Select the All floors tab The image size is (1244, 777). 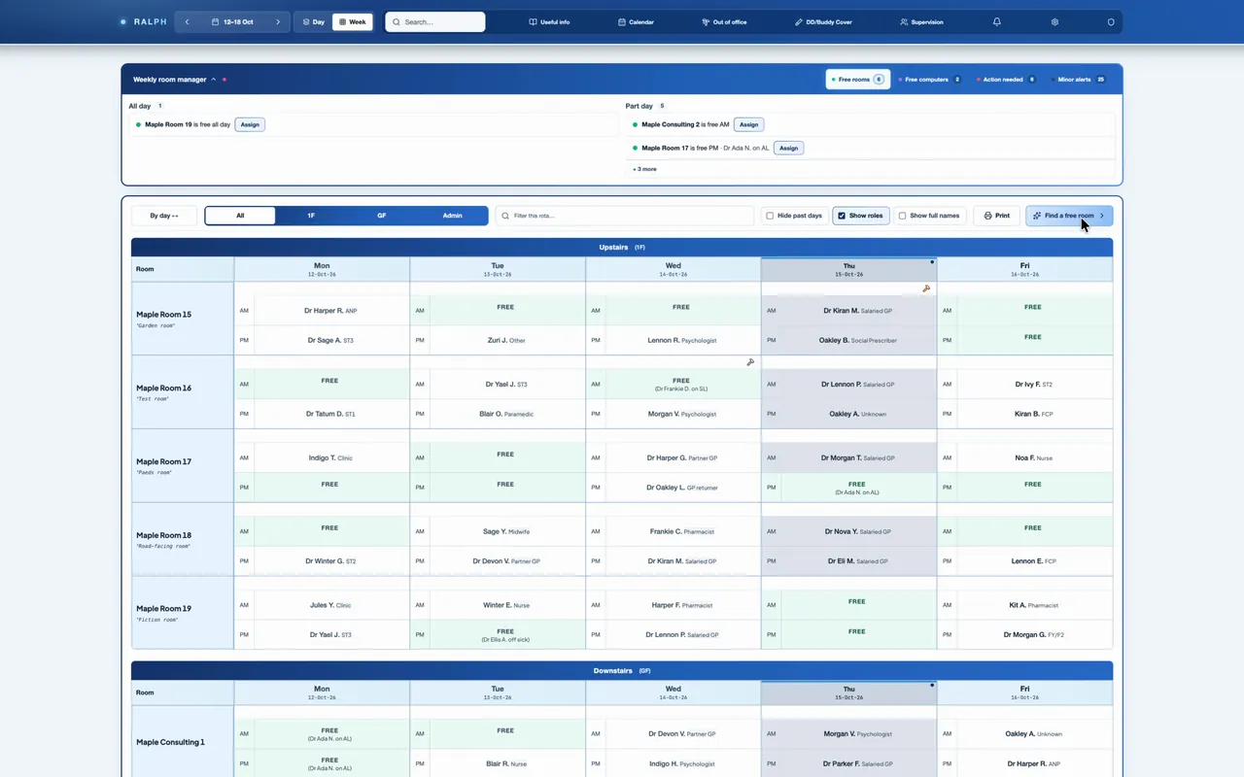point(240,216)
